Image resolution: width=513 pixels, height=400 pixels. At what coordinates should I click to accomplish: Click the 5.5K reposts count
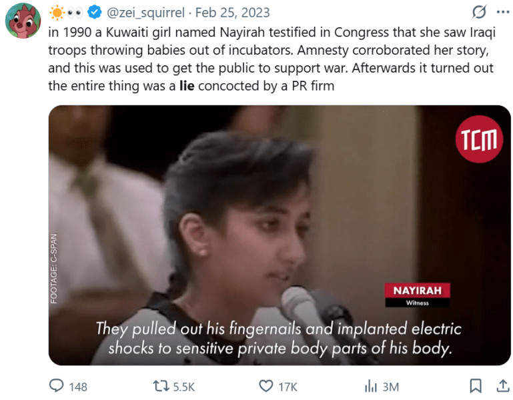pyautogui.click(x=184, y=387)
